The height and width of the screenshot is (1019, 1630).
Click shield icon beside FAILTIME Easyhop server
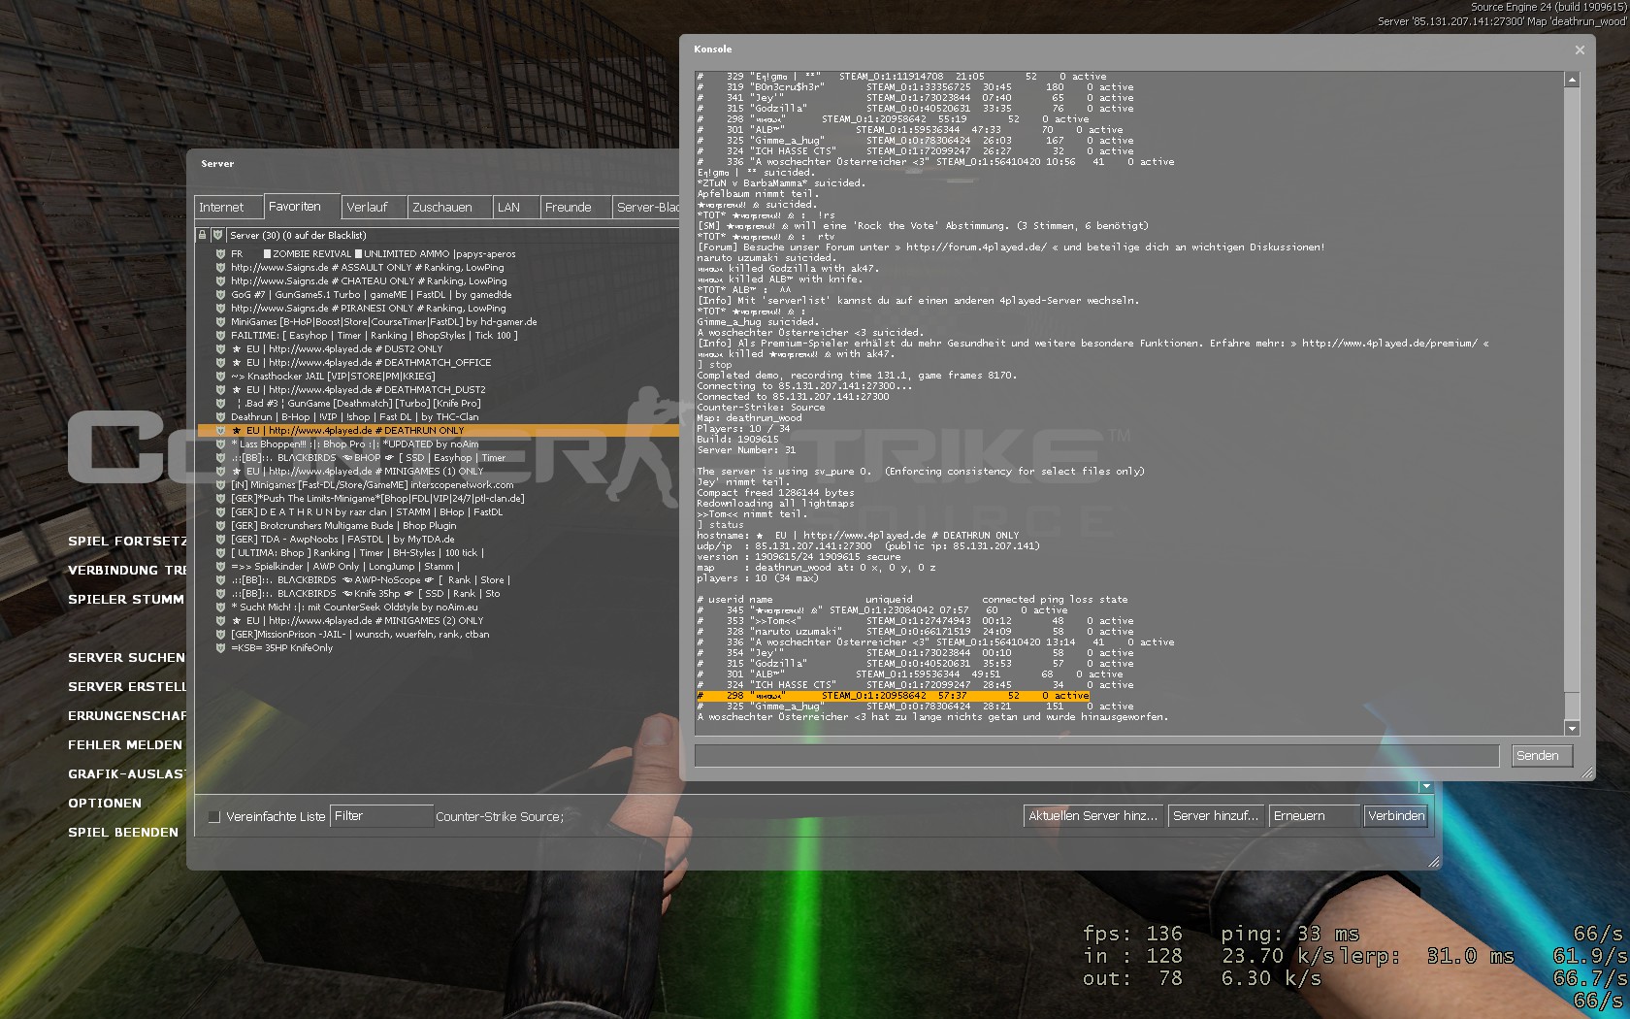220,335
